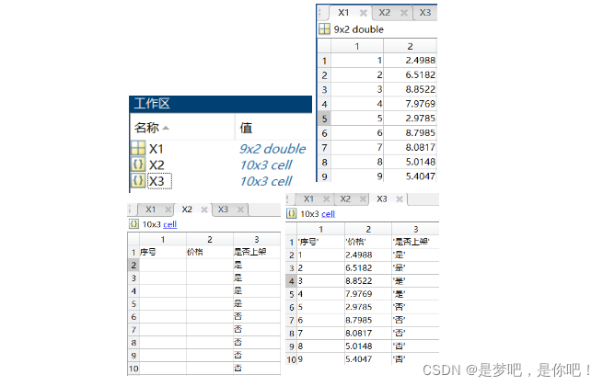Click the X1 matrix icon in workspace
The height and width of the screenshot is (386, 603).
138,148
